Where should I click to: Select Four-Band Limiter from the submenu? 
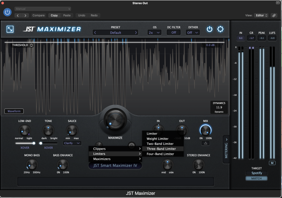(163, 154)
